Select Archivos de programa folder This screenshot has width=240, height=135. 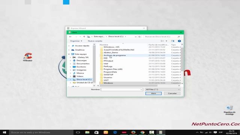114,55
